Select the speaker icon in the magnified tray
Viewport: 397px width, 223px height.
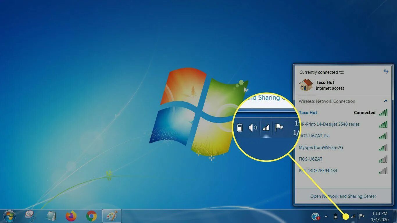pyautogui.click(x=253, y=127)
